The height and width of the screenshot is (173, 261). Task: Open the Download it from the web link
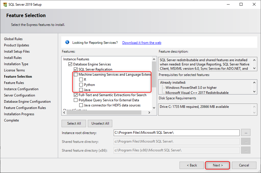pos(142,43)
